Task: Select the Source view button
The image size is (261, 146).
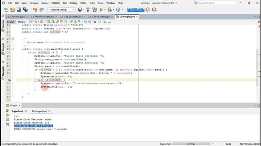Action: point(11,22)
